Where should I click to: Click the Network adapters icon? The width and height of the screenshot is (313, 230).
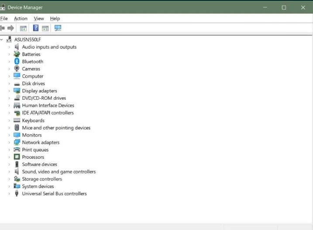tap(17, 142)
